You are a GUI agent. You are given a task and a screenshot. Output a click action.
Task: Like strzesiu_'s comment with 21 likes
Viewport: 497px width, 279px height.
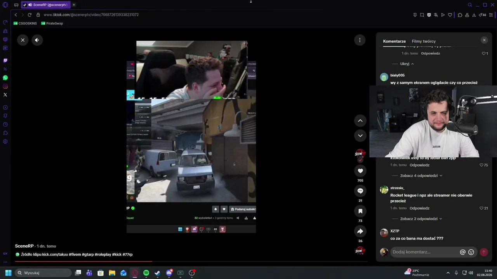483,208
